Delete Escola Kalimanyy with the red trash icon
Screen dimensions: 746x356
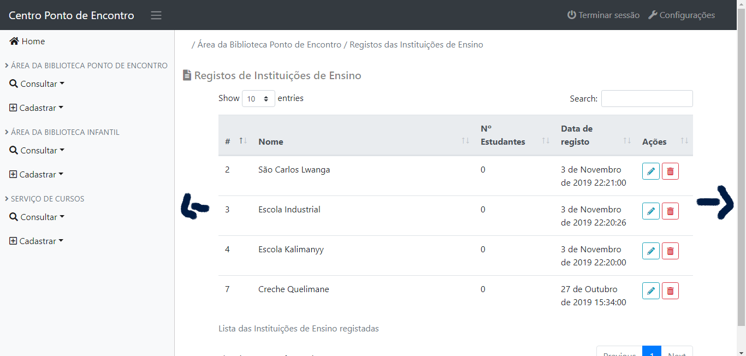coord(670,251)
